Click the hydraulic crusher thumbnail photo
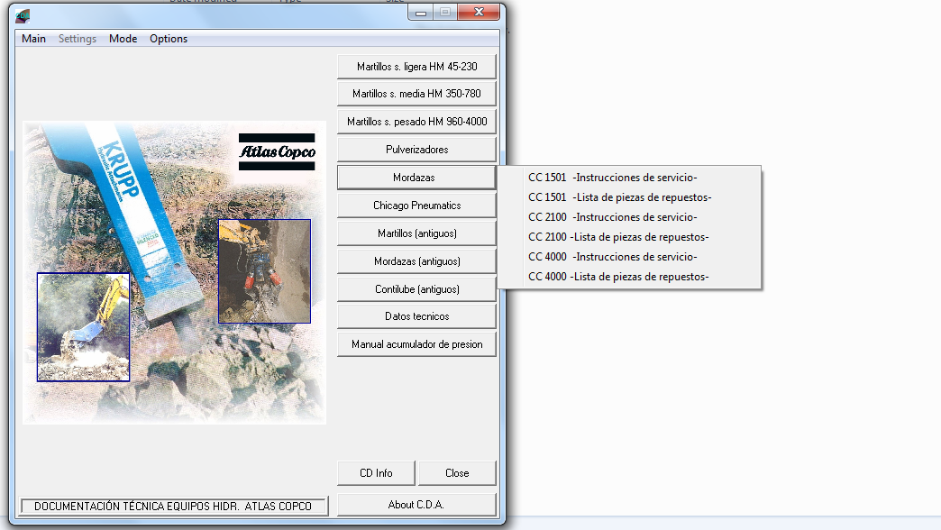This screenshot has width=941, height=530. [265, 271]
